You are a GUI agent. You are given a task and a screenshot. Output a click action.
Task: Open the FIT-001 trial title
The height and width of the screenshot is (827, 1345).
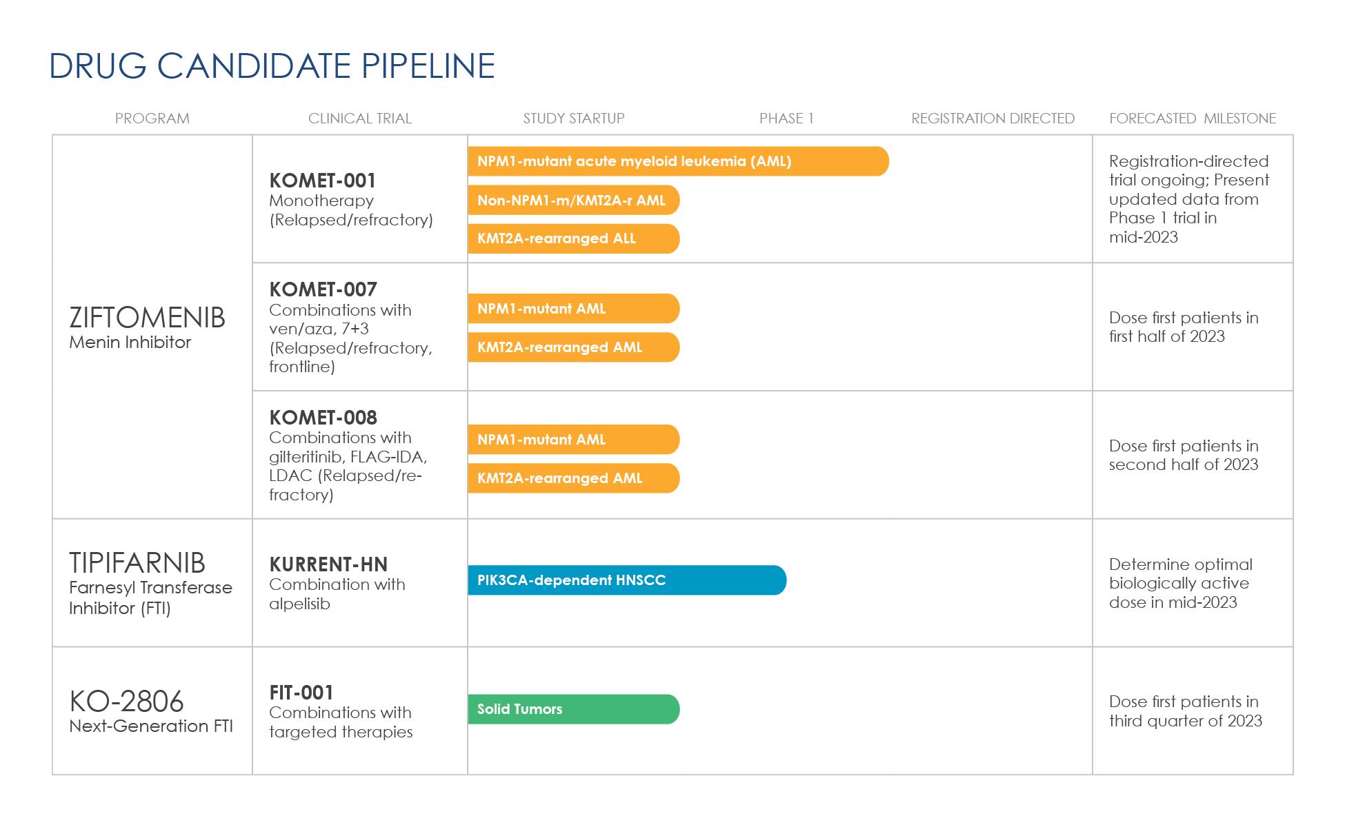pos(301,693)
